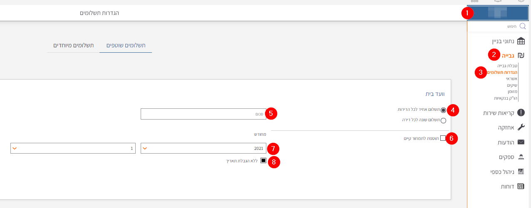
Task: Click the suppliers worker icon
Action: pos(521,157)
